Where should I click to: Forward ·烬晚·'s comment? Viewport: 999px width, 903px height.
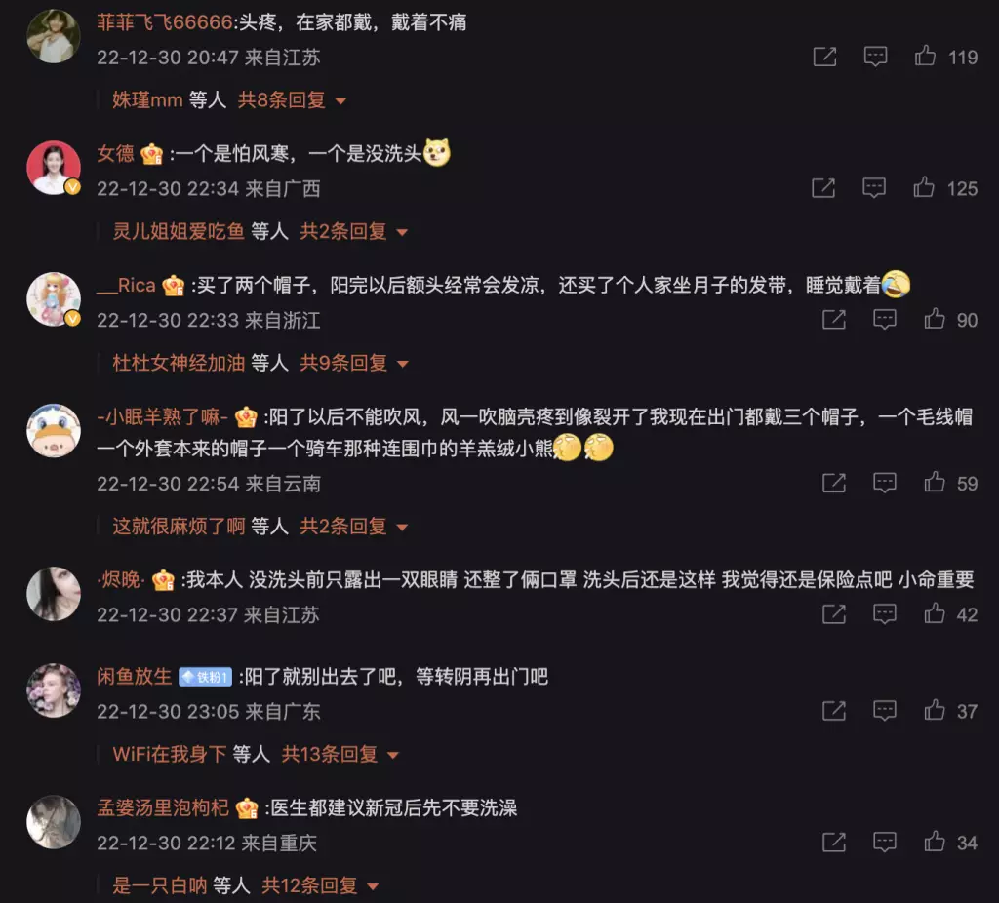pos(834,614)
